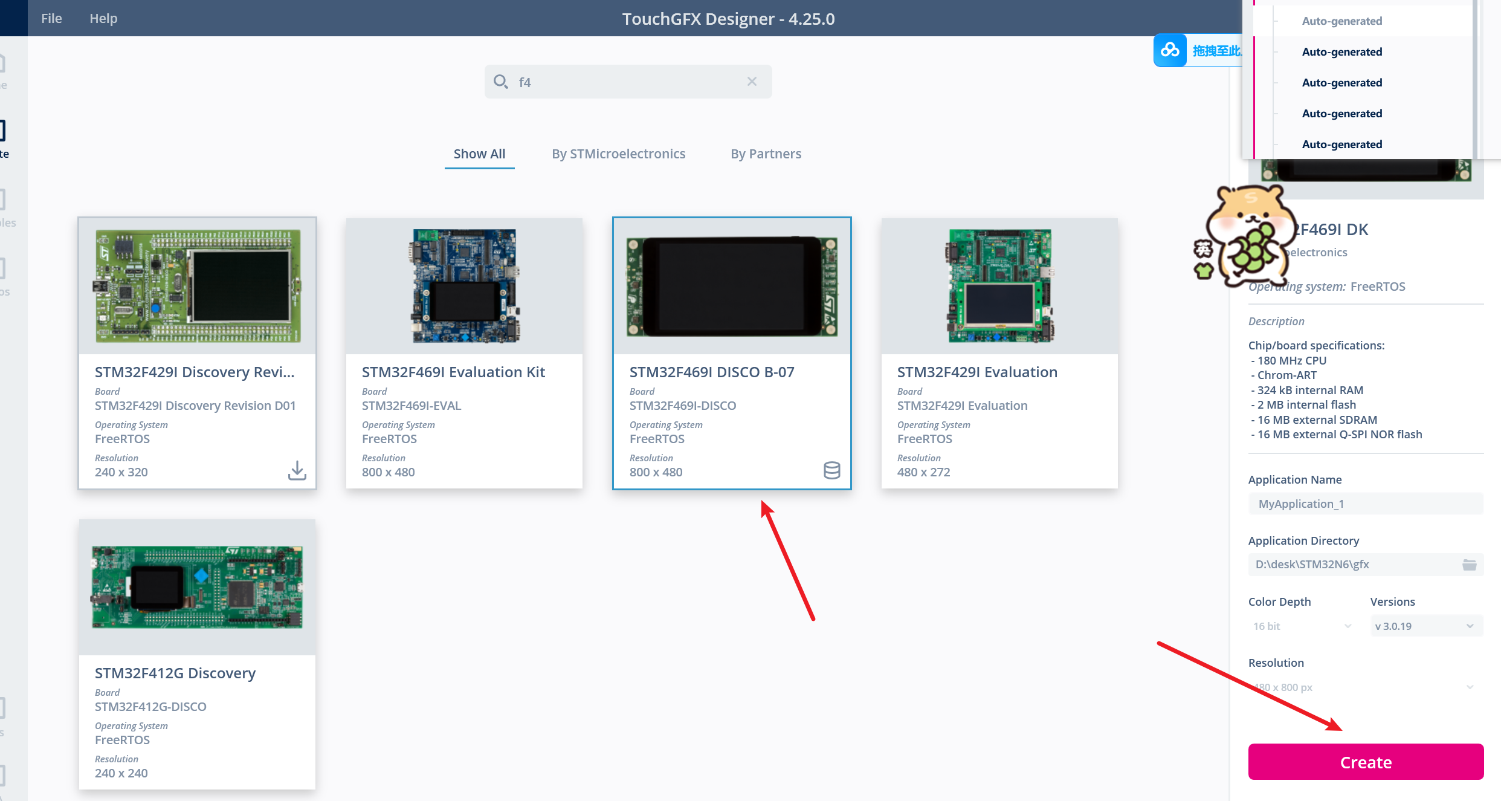Open the File menu
This screenshot has width=1501, height=801.
pyautogui.click(x=51, y=18)
